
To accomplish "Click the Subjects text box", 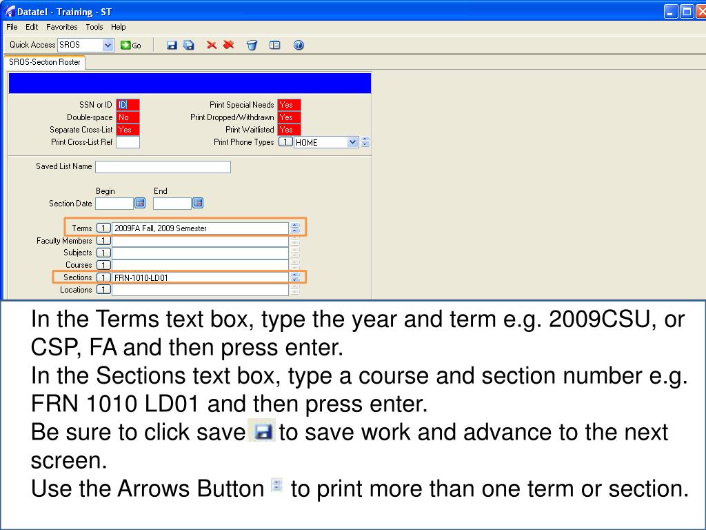I will click(x=200, y=253).
